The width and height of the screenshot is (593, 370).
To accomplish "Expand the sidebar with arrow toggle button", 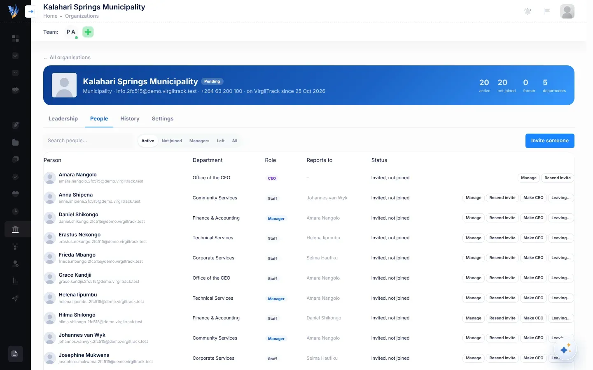I will (x=31, y=12).
